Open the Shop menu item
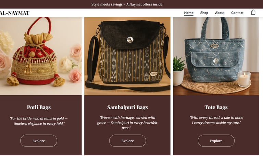 [x=204, y=13]
